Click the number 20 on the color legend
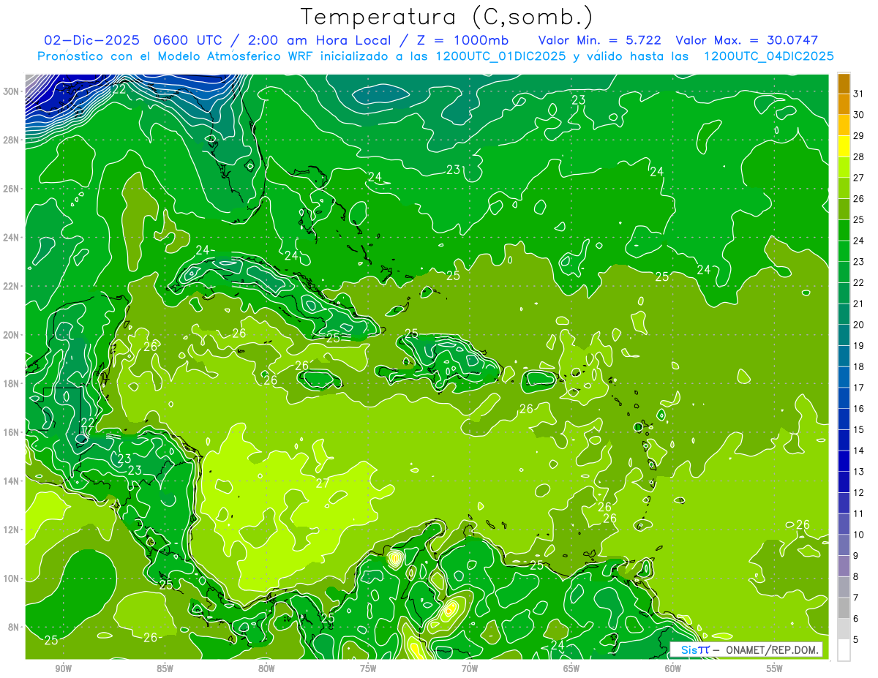 coord(859,325)
